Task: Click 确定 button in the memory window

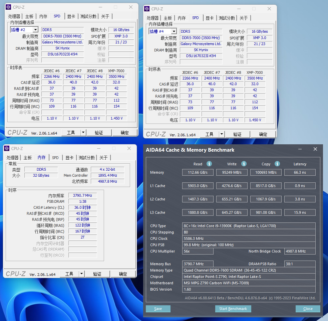Action: coord(123,274)
